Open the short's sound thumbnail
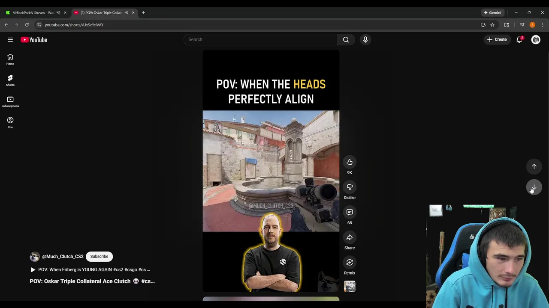The image size is (549, 308). 350,287
